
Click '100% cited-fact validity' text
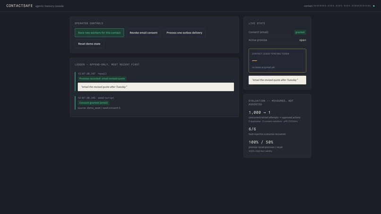point(260,151)
